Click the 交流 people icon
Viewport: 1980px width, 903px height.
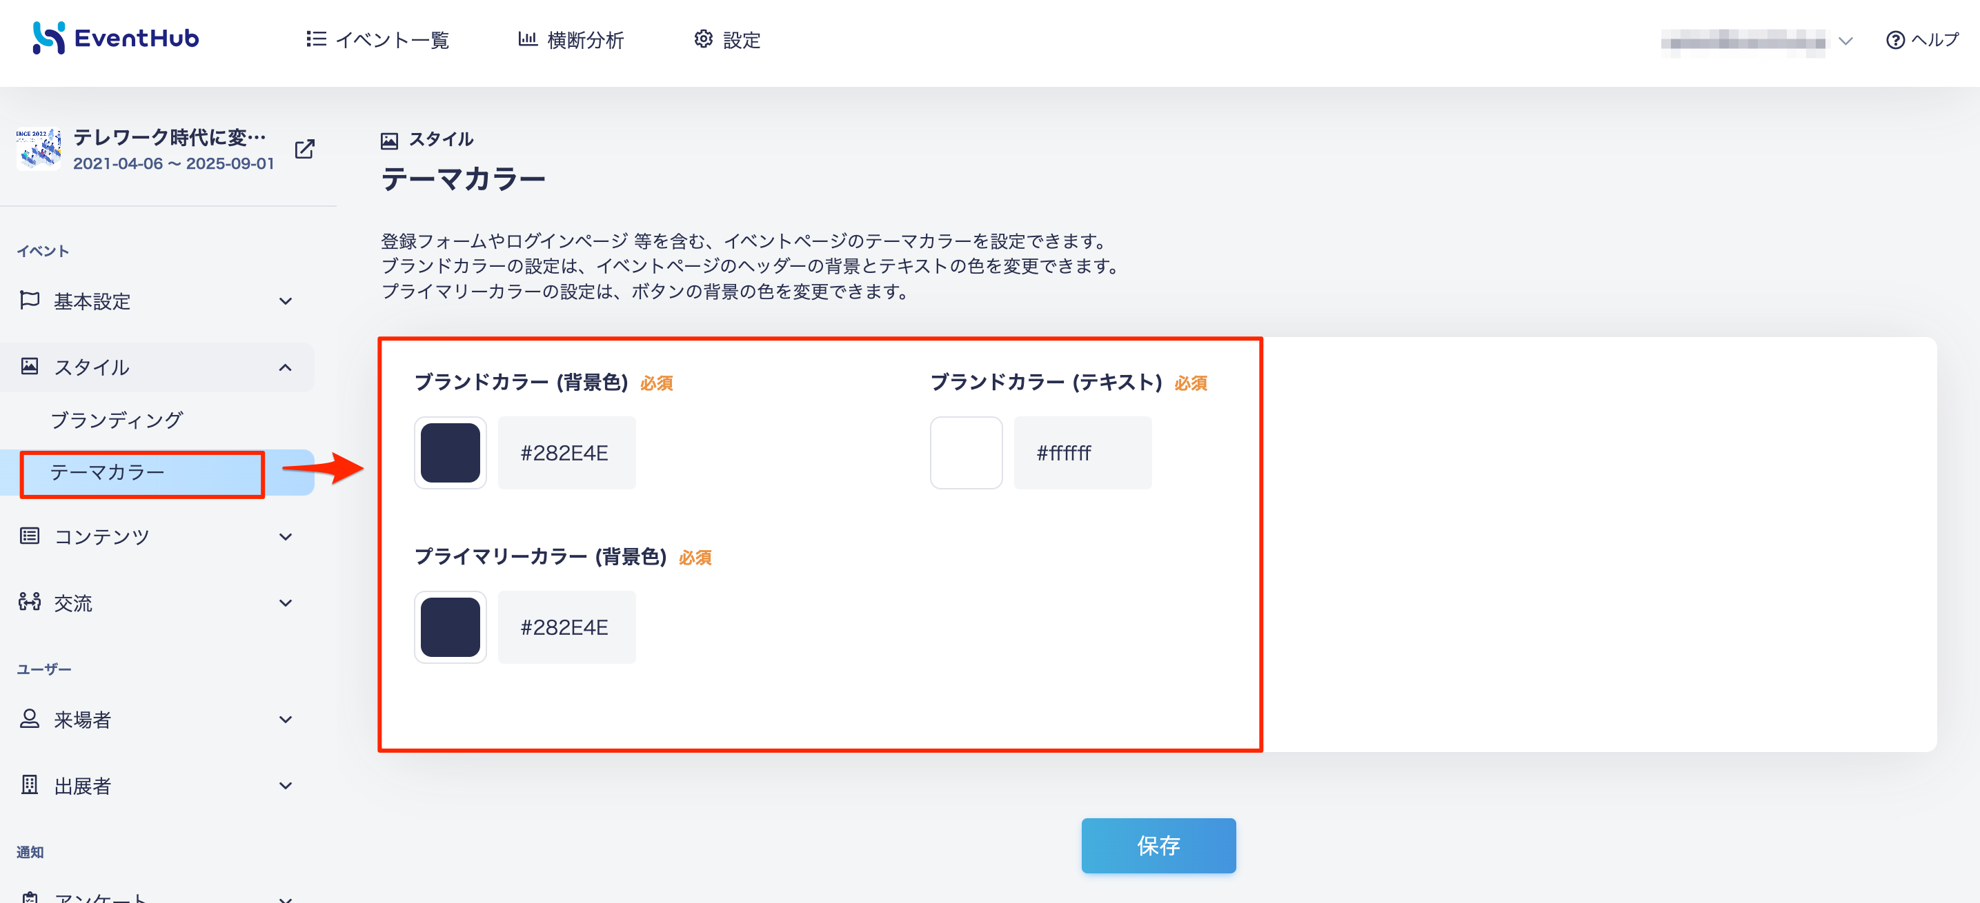point(29,602)
